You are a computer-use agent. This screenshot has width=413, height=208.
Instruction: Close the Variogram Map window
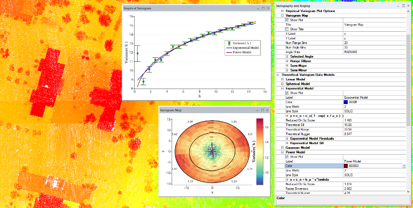coord(267,110)
